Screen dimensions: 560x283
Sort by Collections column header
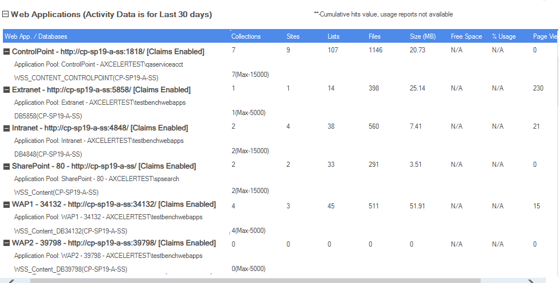coord(246,36)
